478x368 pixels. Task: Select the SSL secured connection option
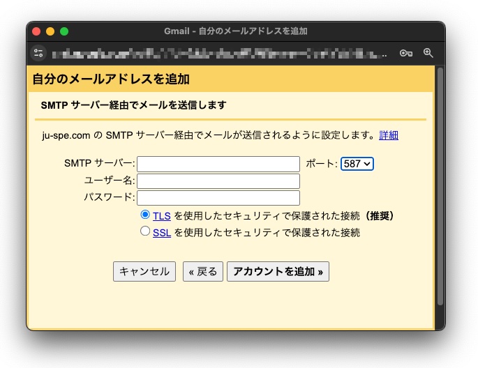point(145,231)
